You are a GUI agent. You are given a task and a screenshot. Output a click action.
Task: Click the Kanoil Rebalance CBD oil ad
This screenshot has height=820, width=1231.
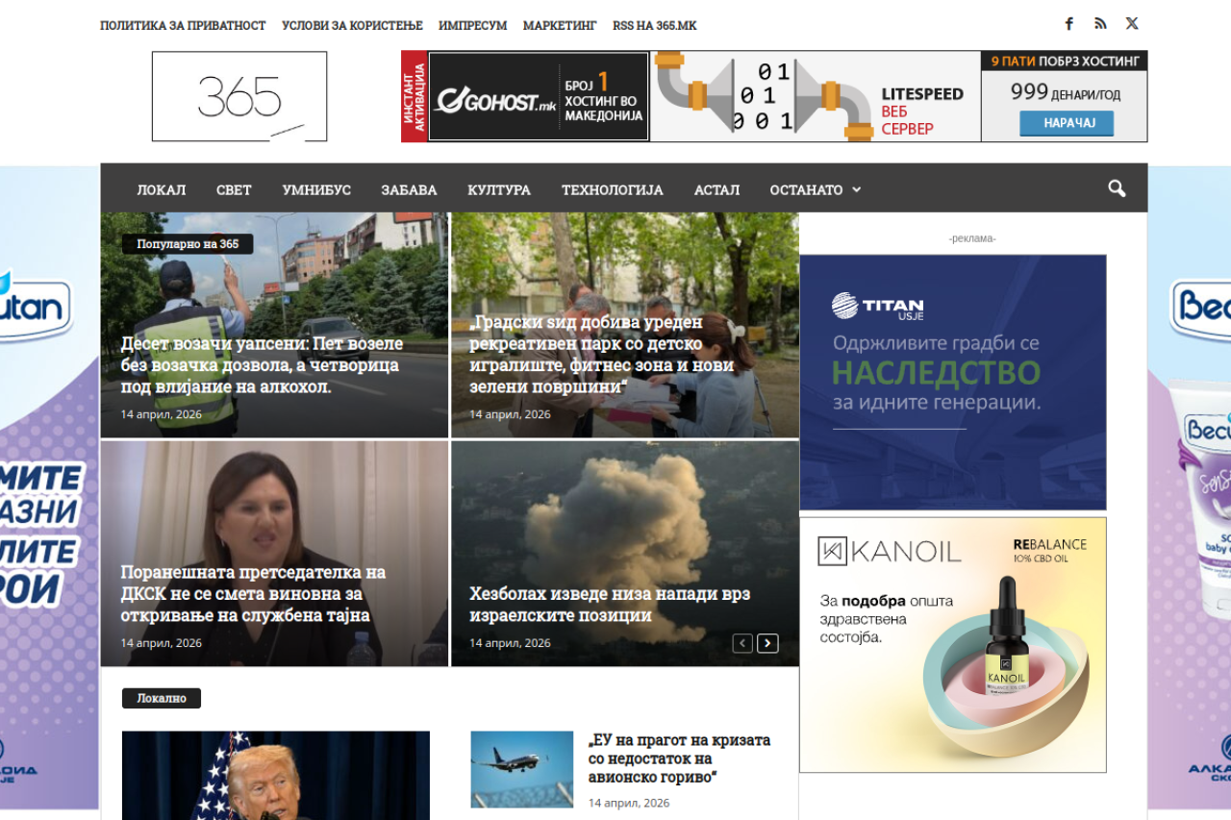pyautogui.click(x=953, y=645)
